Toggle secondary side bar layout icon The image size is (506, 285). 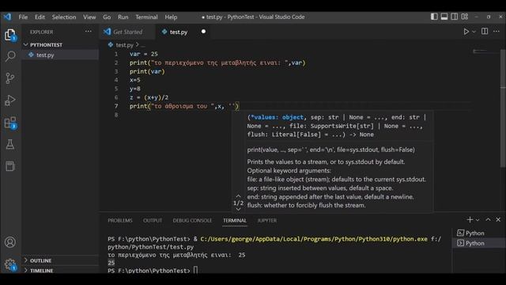454,17
